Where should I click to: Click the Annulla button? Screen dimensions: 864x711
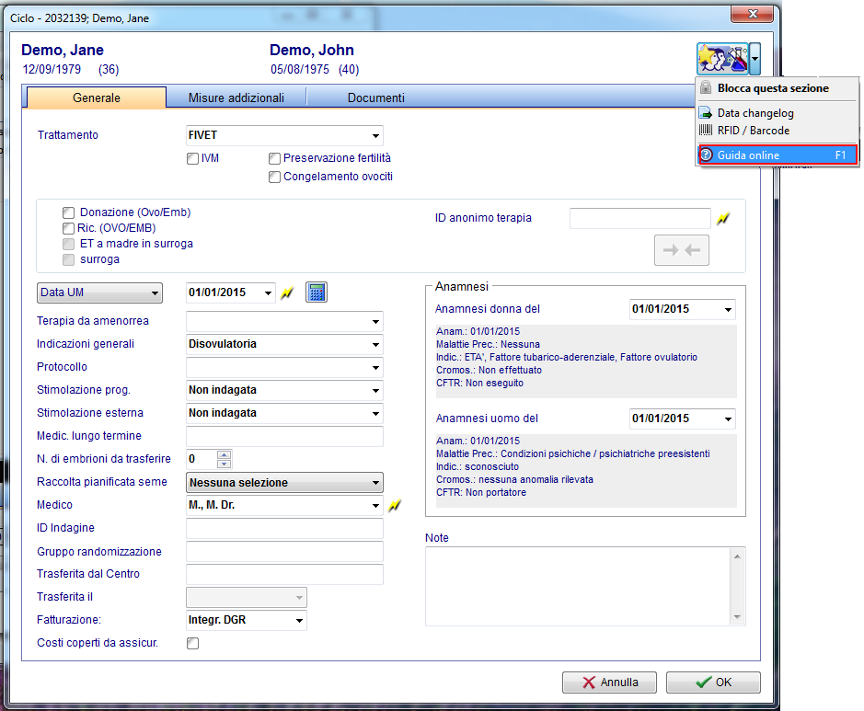pyautogui.click(x=609, y=682)
